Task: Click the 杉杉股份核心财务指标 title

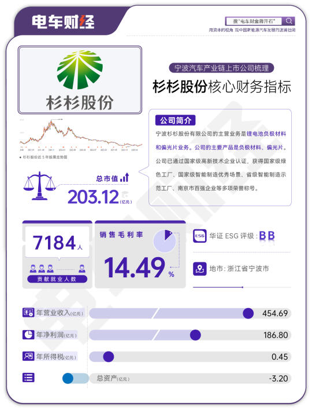Action: click(222, 86)
